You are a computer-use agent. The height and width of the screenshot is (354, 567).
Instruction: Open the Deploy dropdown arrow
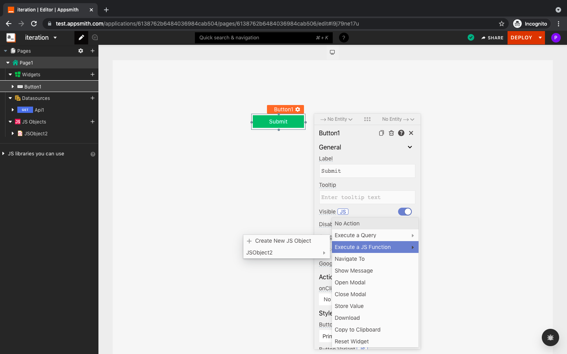pyautogui.click(x=540, y=38)
